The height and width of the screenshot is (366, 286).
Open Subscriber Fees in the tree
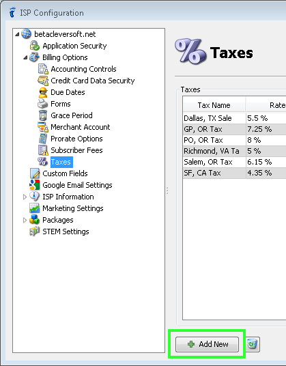pyautogui.click(x=76, y=150)
